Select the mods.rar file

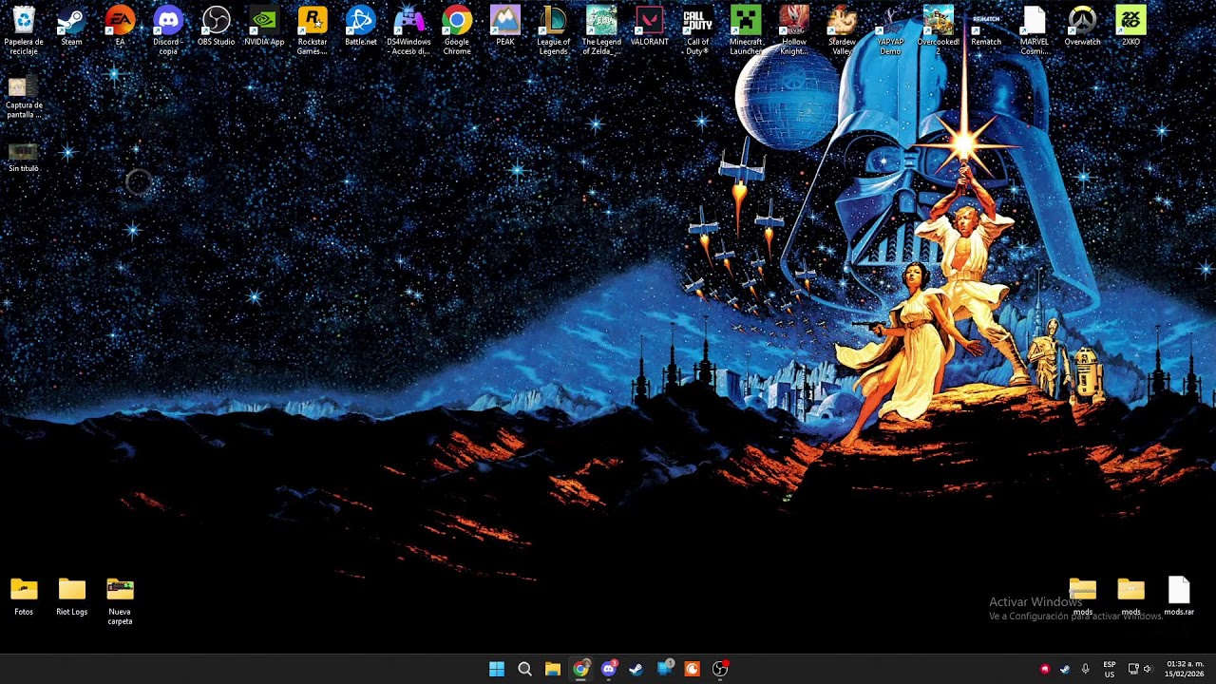[x=1179, y=598]
